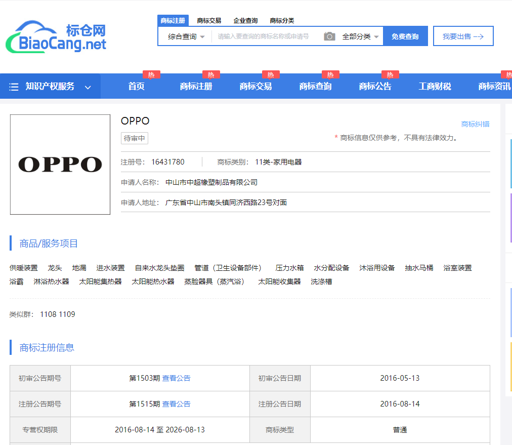The height and width of the screenshot is (445, 512).
Task: Click the 抽水马桶 goods item
Action: (419, 268)
